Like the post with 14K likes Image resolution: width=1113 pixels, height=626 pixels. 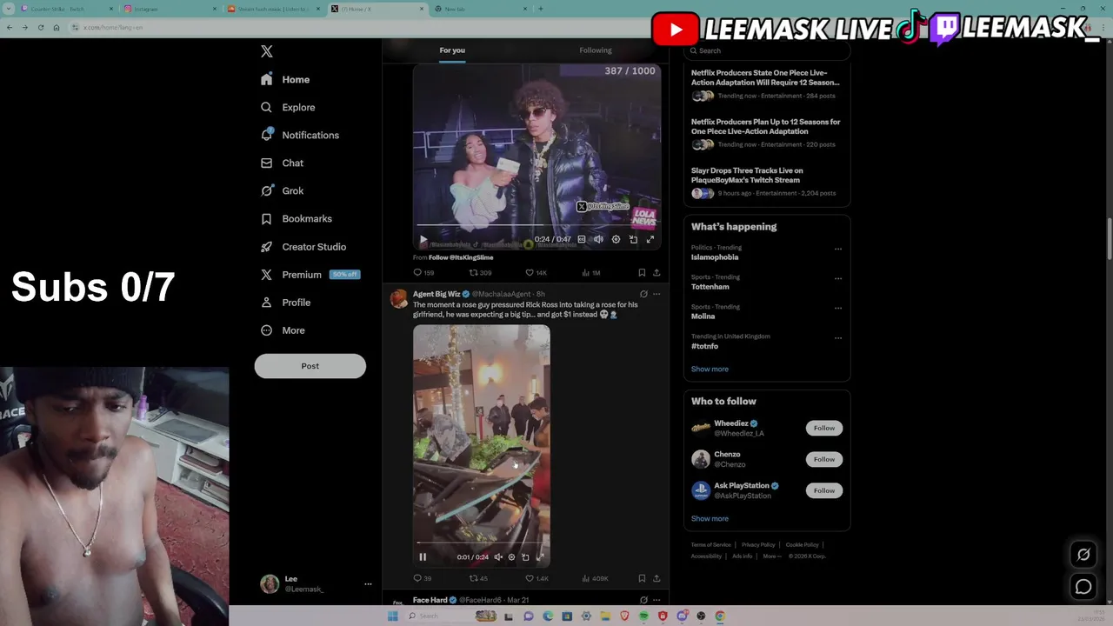[x=536, y=272]
